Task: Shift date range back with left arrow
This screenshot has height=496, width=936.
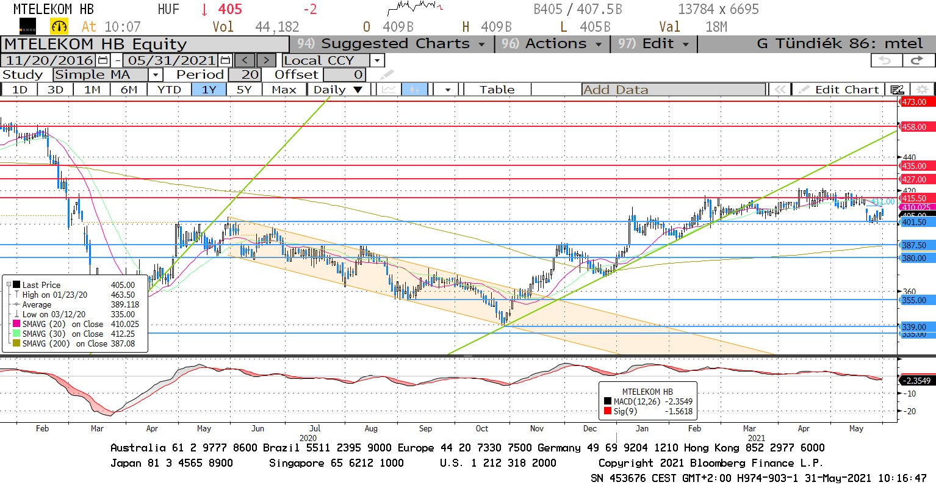Action: coord(245,60)
